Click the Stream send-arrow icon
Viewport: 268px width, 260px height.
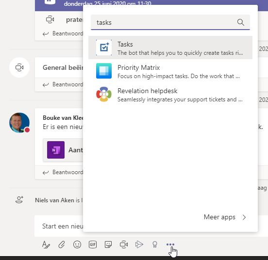tap(139, 244)
